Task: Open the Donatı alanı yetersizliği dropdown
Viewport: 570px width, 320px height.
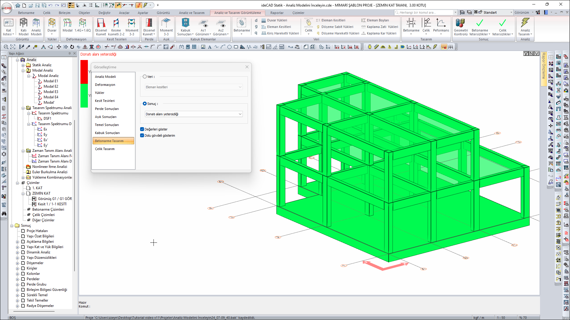Action: pos(194,114)
